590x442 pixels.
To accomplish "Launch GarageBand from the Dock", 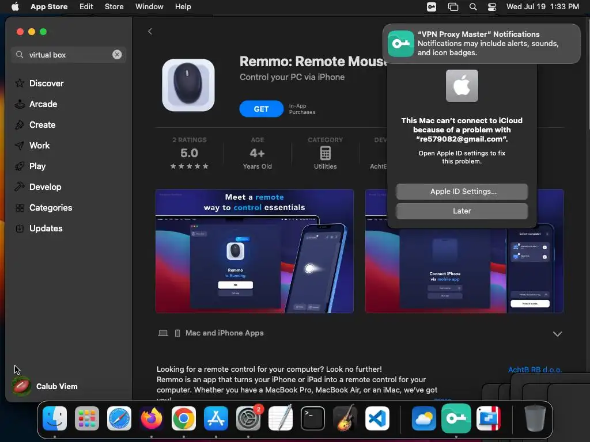I will tap(345, 418).
